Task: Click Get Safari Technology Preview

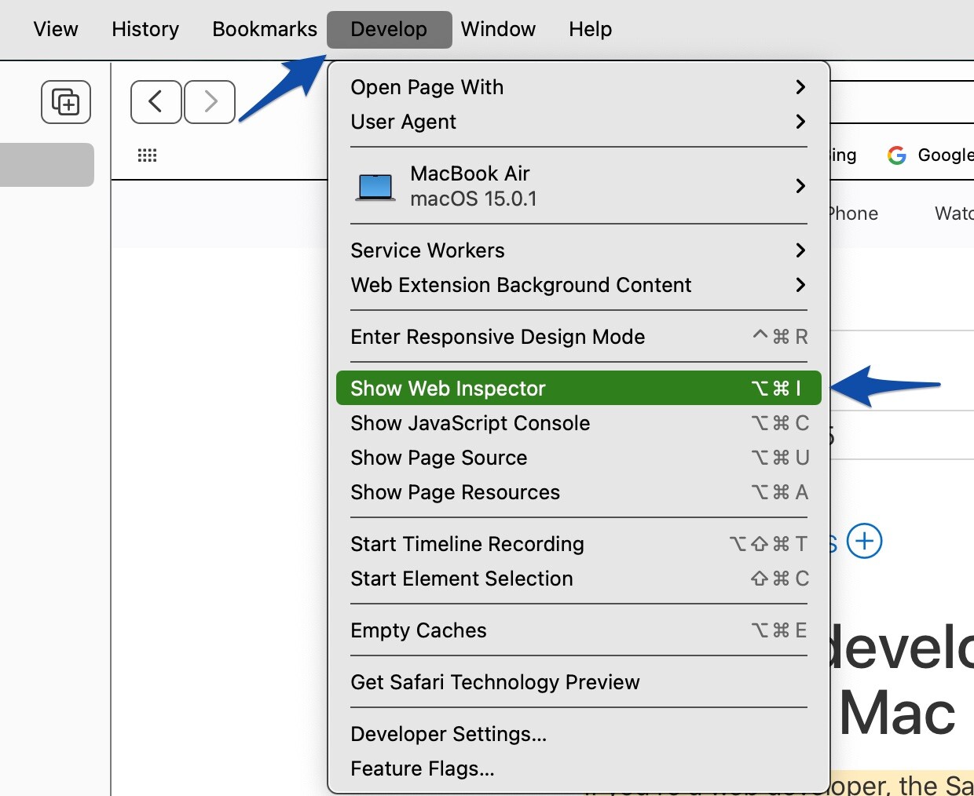Action: pos(577,682)
